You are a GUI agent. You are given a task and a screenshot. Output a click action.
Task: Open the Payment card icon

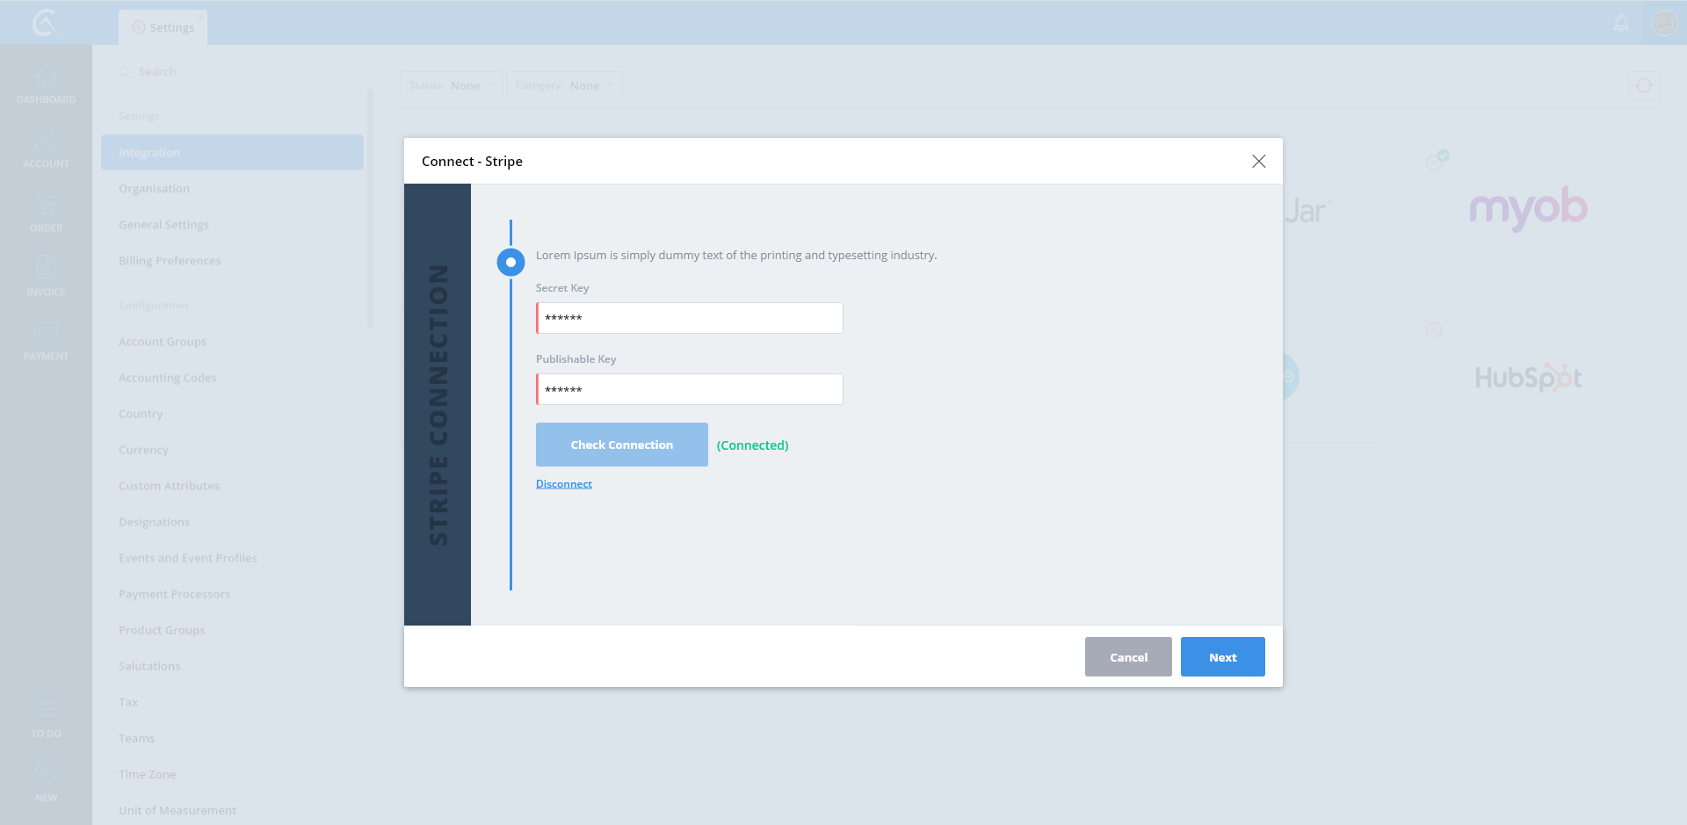pos(46,333)
